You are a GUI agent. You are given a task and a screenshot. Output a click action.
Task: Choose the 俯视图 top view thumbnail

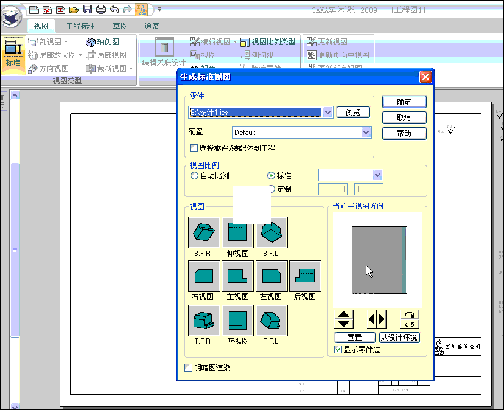point(237,321)
